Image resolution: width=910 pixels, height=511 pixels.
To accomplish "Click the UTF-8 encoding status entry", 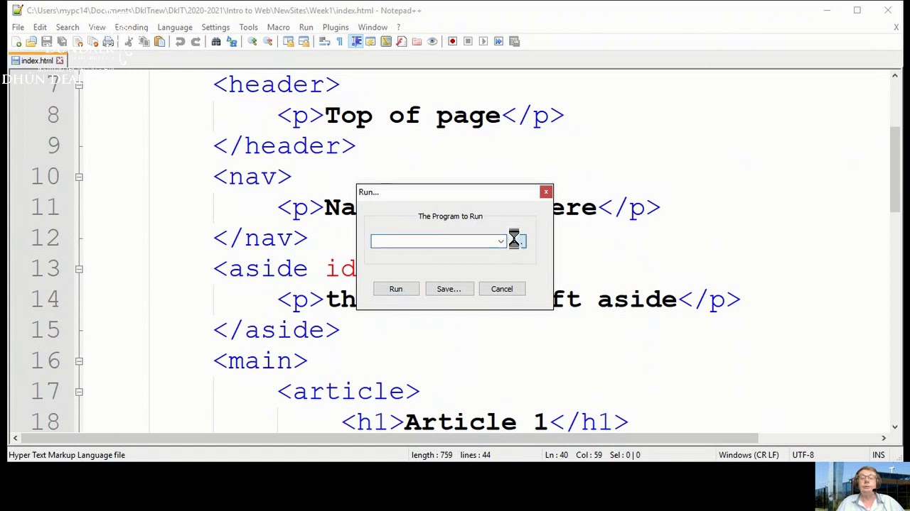I will tap(803, 455).
